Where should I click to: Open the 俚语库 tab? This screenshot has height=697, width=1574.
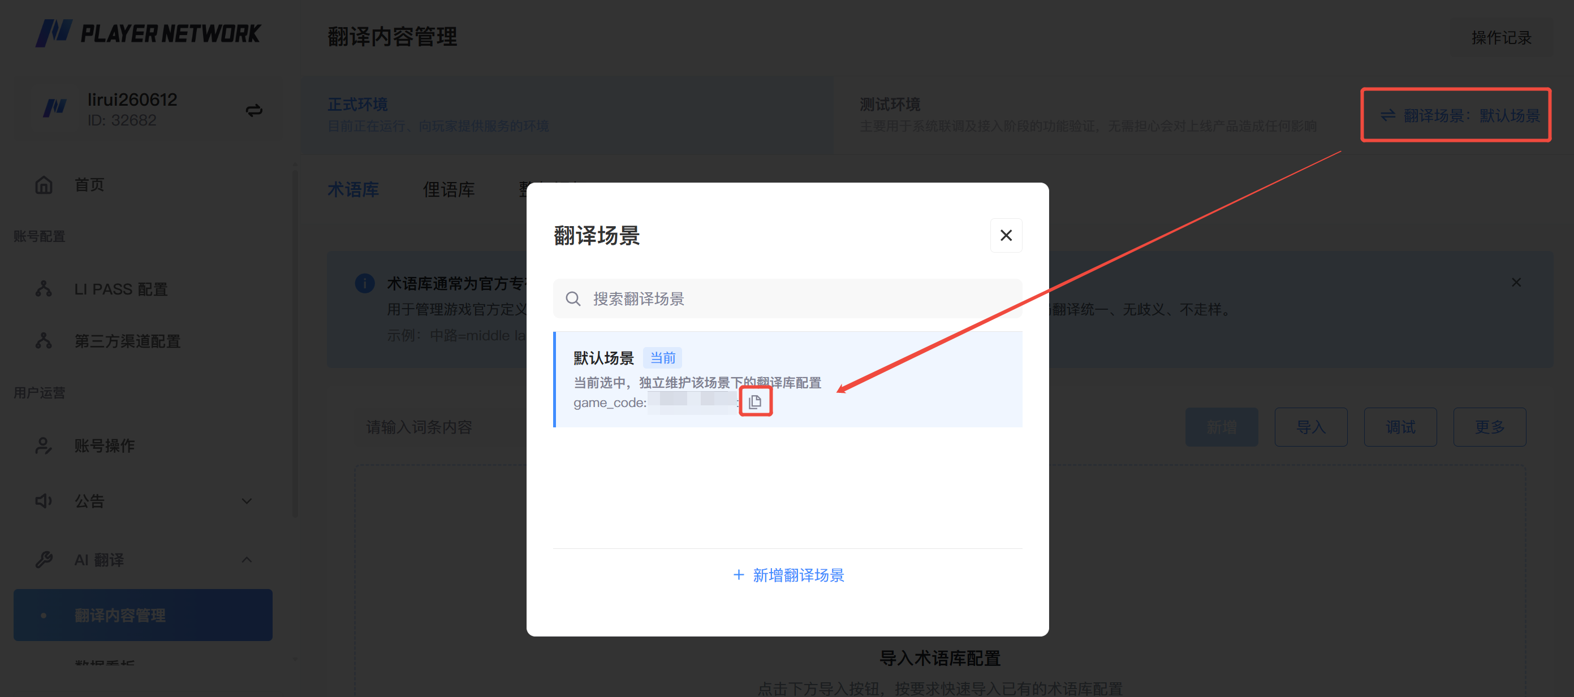pos(449,189)
